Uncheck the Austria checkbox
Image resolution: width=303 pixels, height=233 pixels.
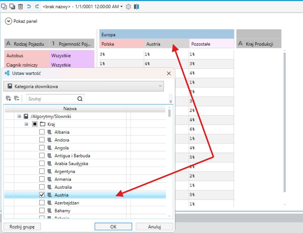pos(42,195)
